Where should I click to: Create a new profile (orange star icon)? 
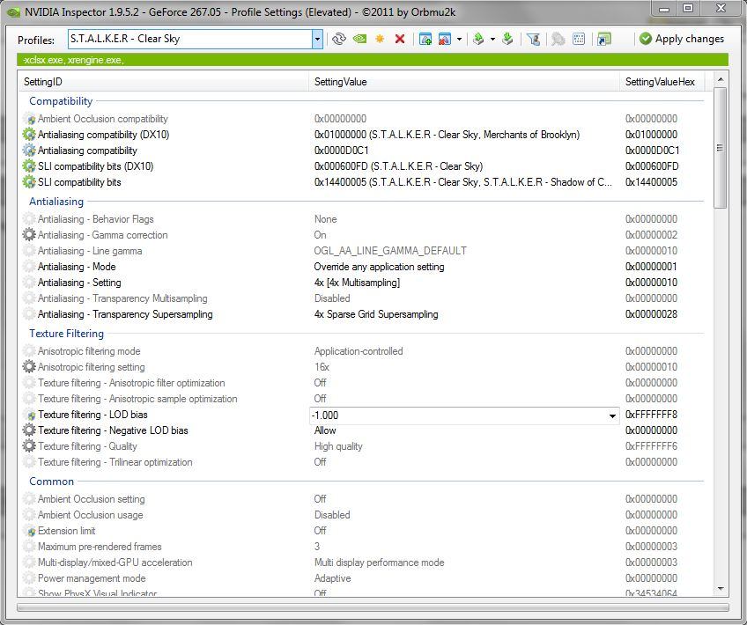pyautogui.click(x=380, y=39)
